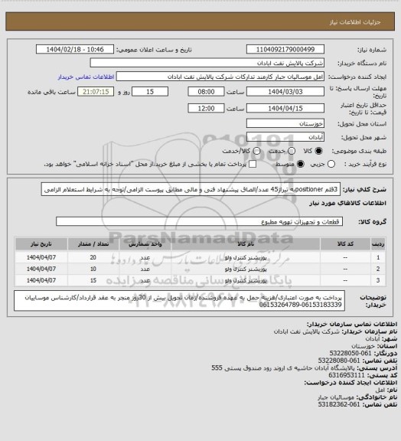Select the متوسط purchase type radio
Screen dimensions: 401x441
pyautogui.click(x=301, y=164)
